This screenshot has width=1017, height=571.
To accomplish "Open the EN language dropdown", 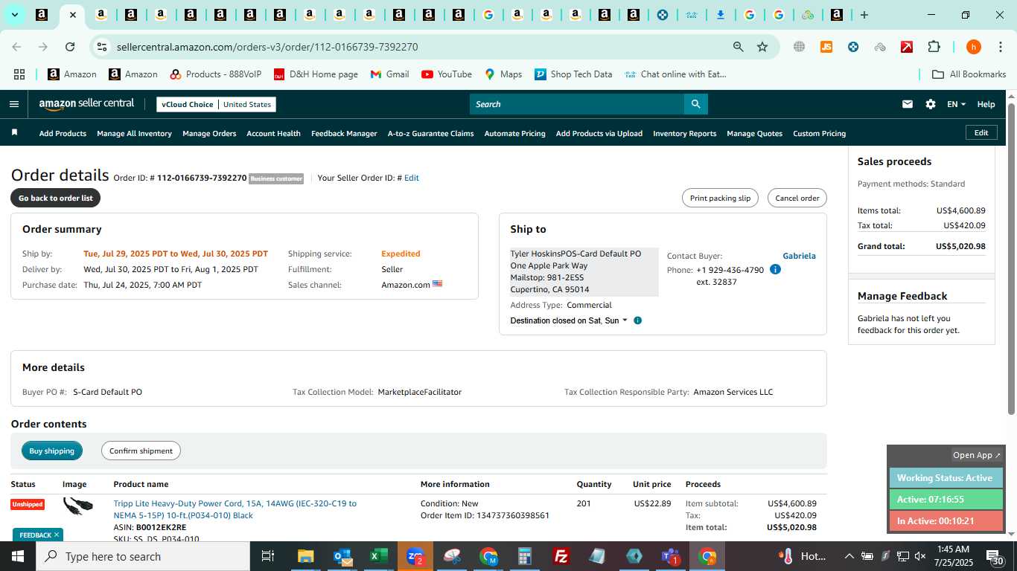I will [956, 104].
